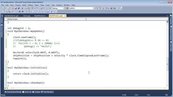Click the New Project toolbar icon
173x97 pixels.
(x=4, y=8)
